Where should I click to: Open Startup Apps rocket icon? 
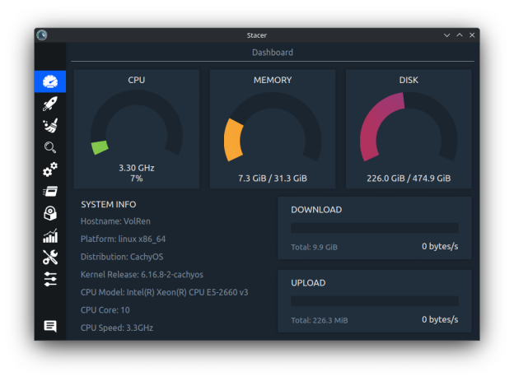click(x=50, y=104)
